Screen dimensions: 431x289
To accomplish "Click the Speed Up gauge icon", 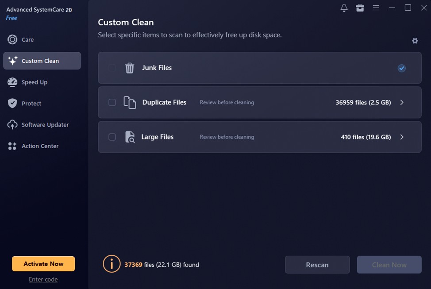I will click(12, 82).
